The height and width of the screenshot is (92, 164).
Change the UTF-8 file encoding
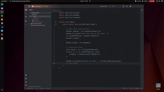(x=131, y=88)
